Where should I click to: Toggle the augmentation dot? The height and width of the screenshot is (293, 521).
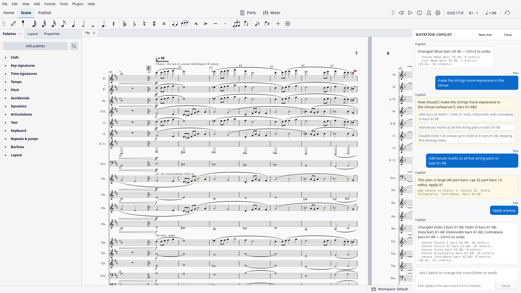(104, 24)
